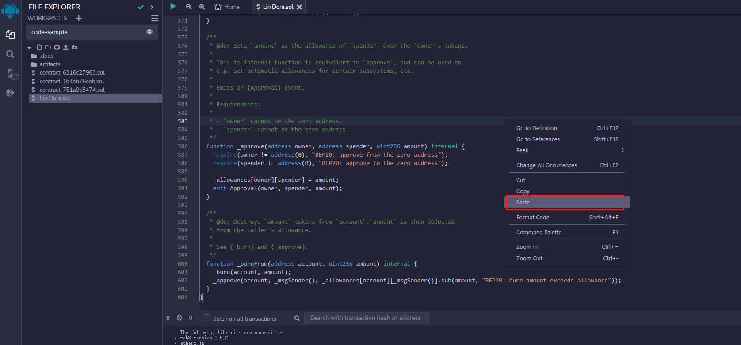Publish files to GitHub gist icon
Screen dimensions: 741x345
point(57,47)
